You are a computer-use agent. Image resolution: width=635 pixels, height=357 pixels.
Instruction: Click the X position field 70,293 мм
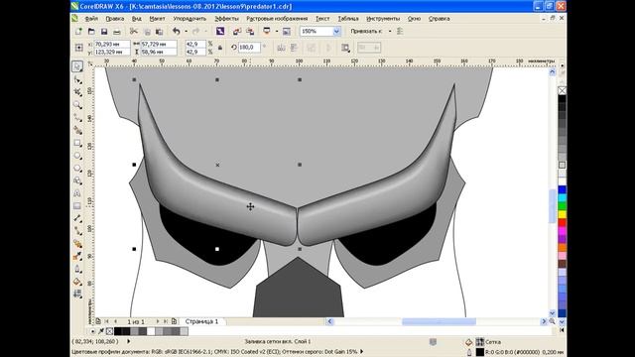(112, 44)
